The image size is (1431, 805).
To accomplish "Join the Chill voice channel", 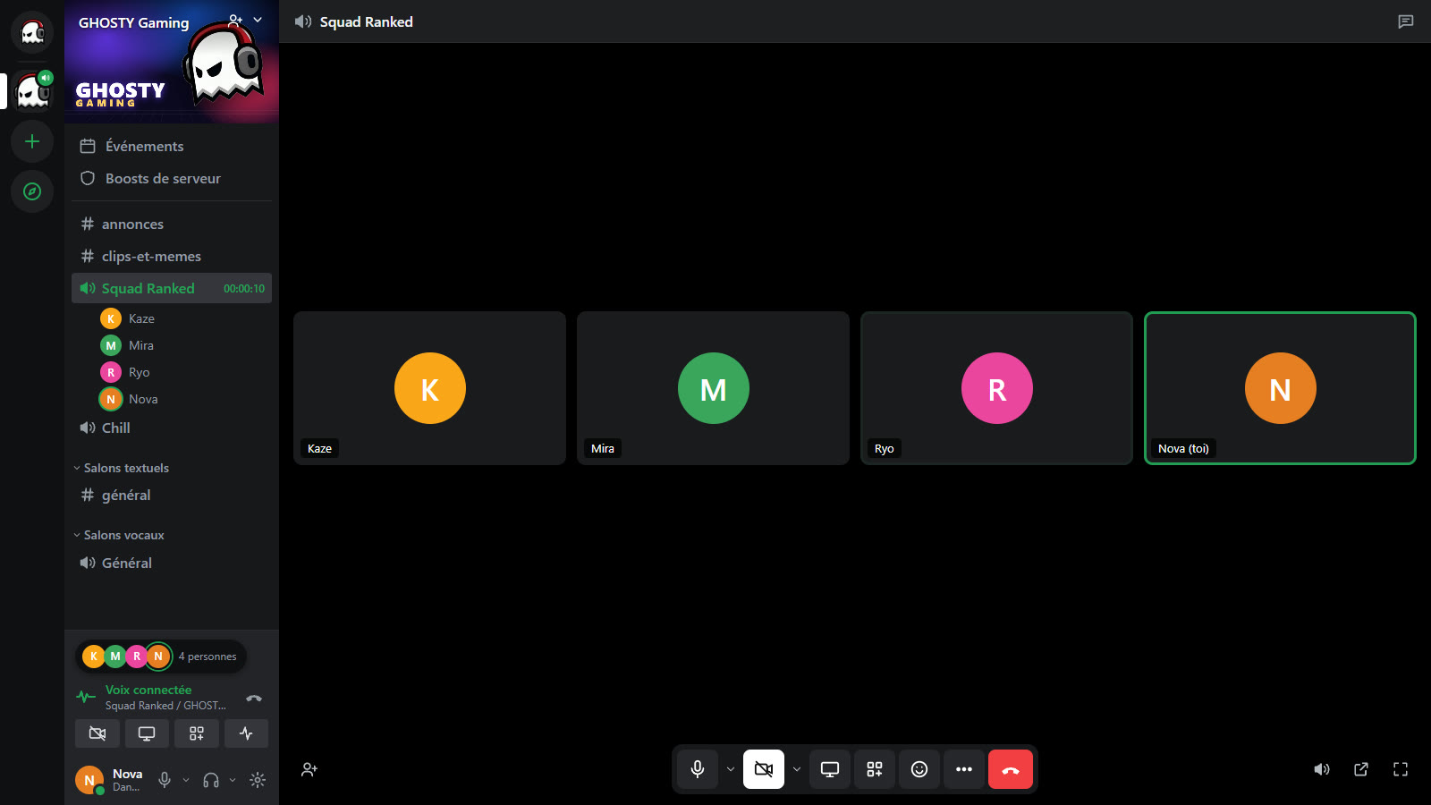I will click(172, 428).
